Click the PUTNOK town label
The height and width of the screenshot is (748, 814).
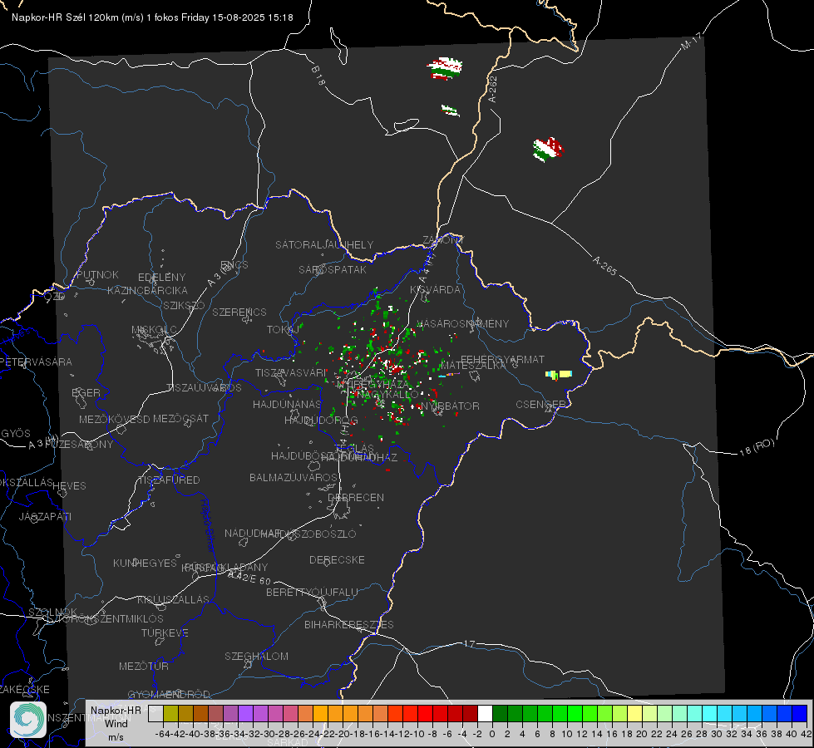tap(97, 274)
